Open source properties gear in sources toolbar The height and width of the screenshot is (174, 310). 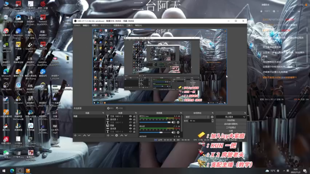click(x=117, y=135)
